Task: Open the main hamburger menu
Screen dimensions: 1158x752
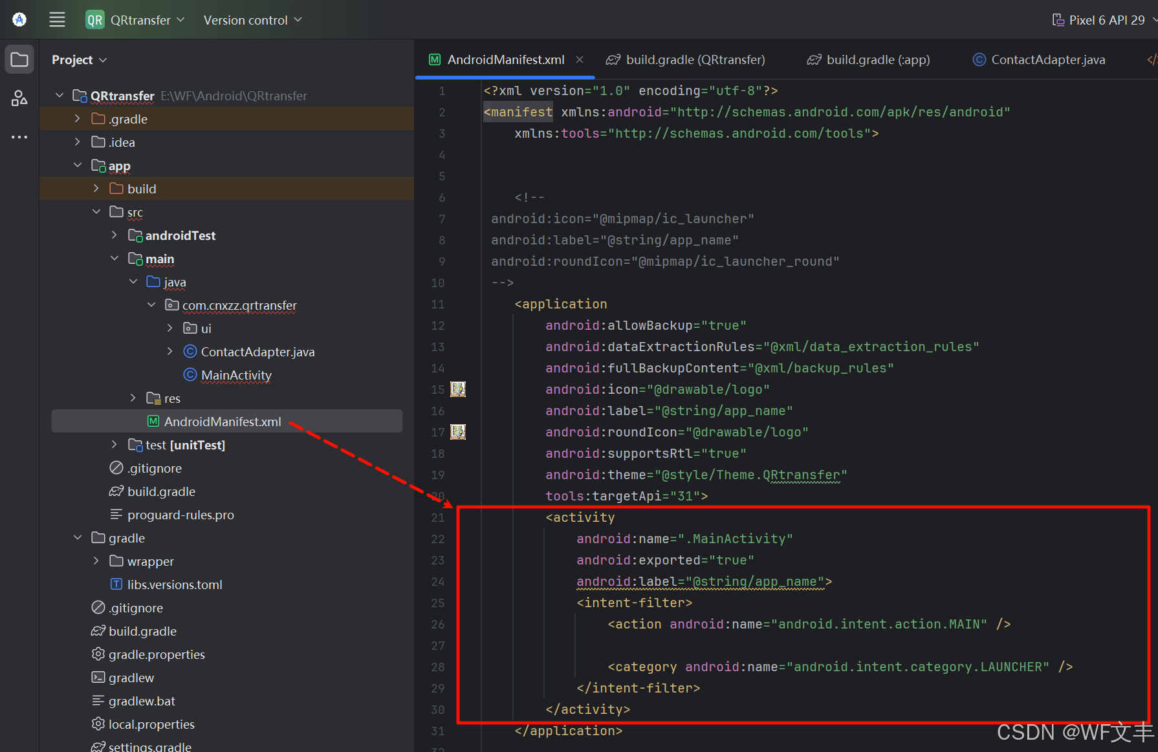Action: (57, 19)
